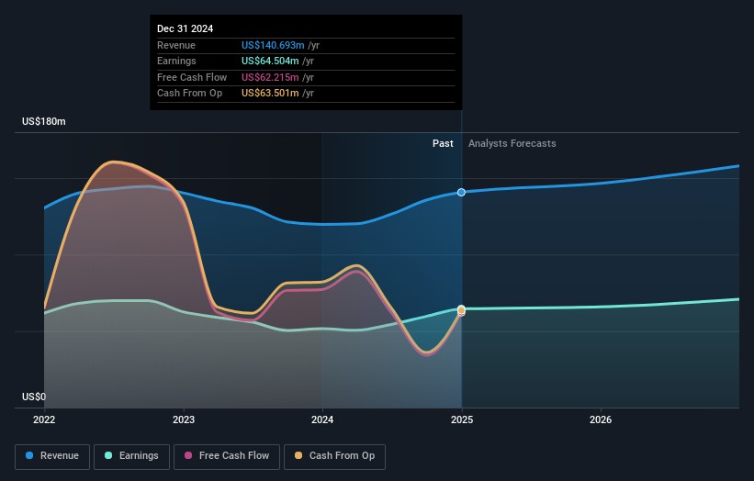This screenshot has height=481, width=754.
Task: Hide the Earnings series via legend
Action: [x=131, y=456]
